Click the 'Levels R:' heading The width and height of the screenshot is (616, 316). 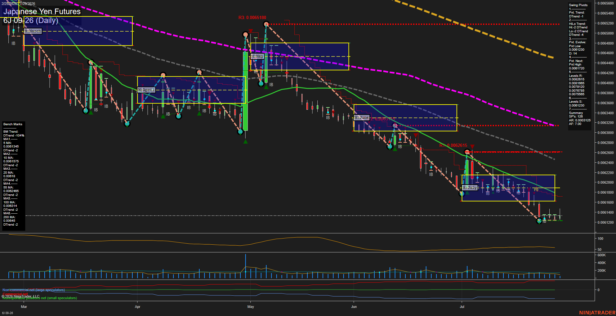pyautogui.click(x=576, y=76)
